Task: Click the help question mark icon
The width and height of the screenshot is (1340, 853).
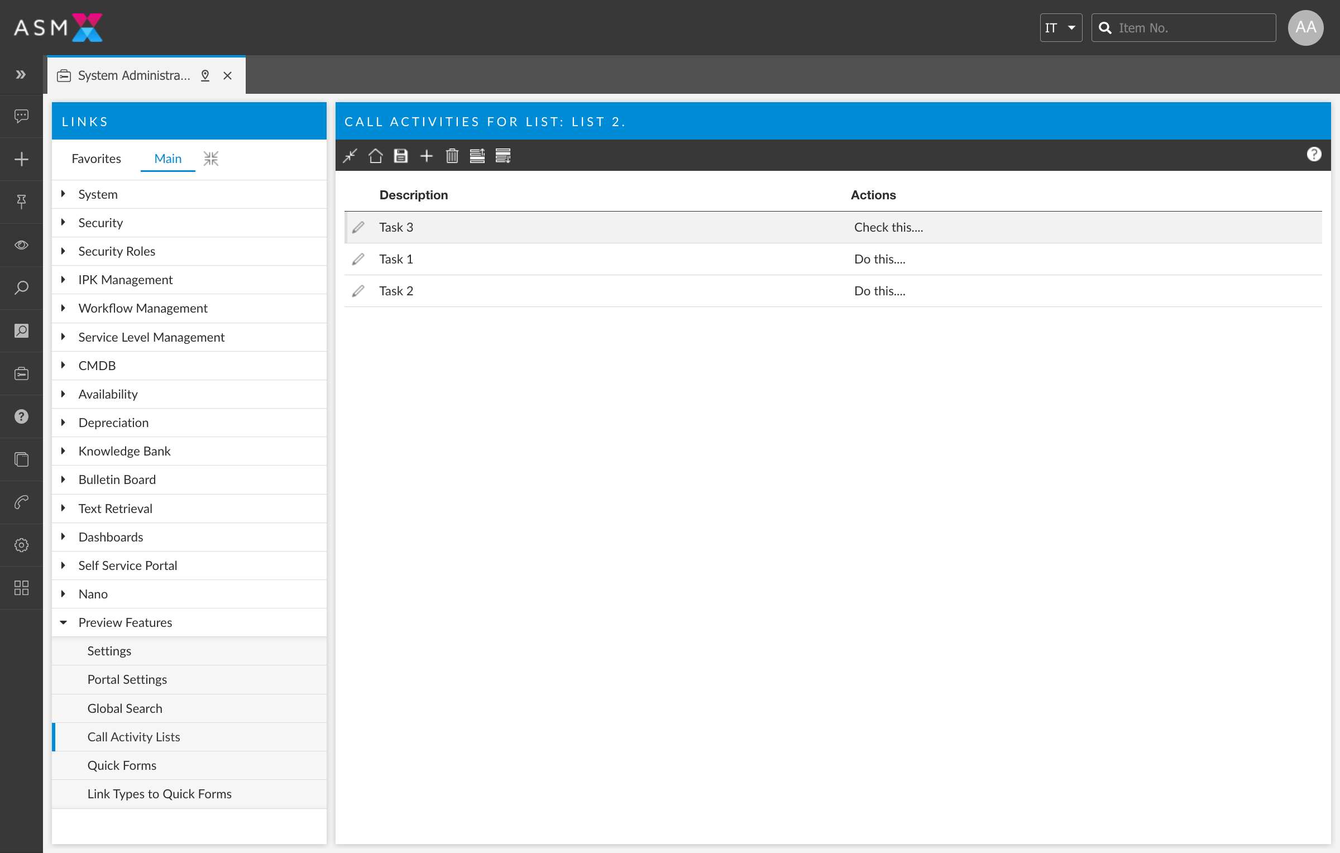Action: point(1315,154)
